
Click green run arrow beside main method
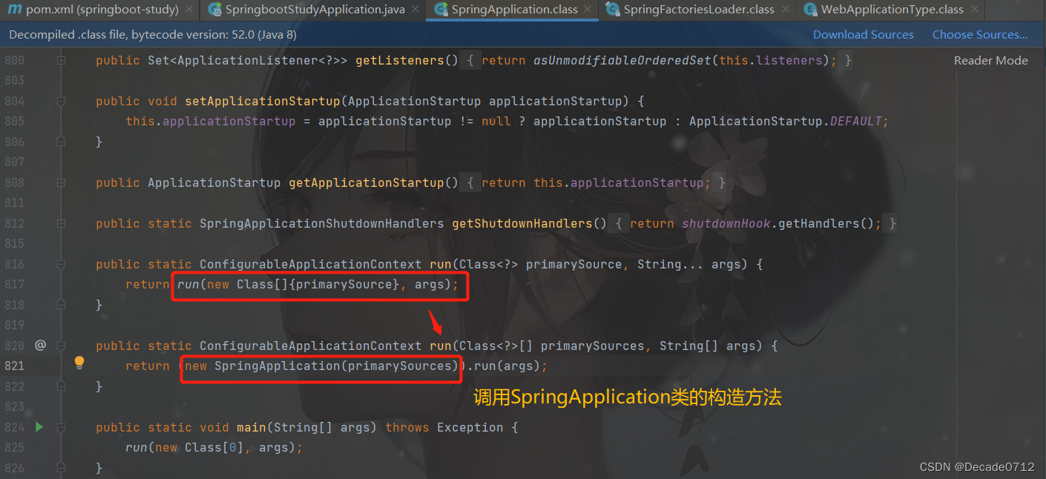39,426
